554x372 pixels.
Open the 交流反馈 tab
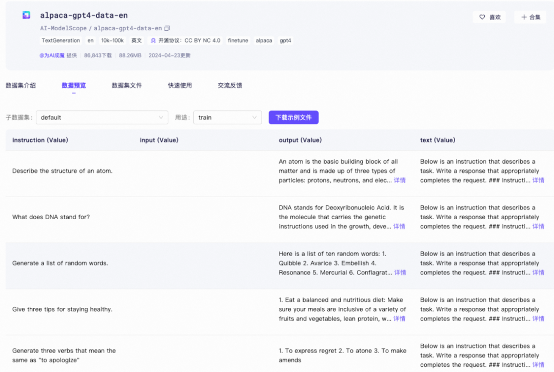(x=230, y=86)
